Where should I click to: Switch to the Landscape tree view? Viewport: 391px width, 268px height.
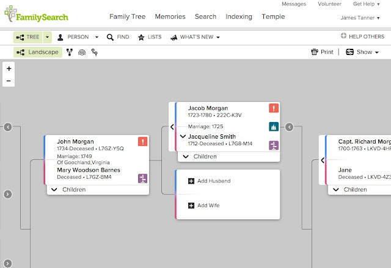click(x=37, y=52)
